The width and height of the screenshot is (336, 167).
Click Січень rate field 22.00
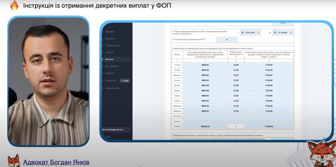click(x=236, y=65)
